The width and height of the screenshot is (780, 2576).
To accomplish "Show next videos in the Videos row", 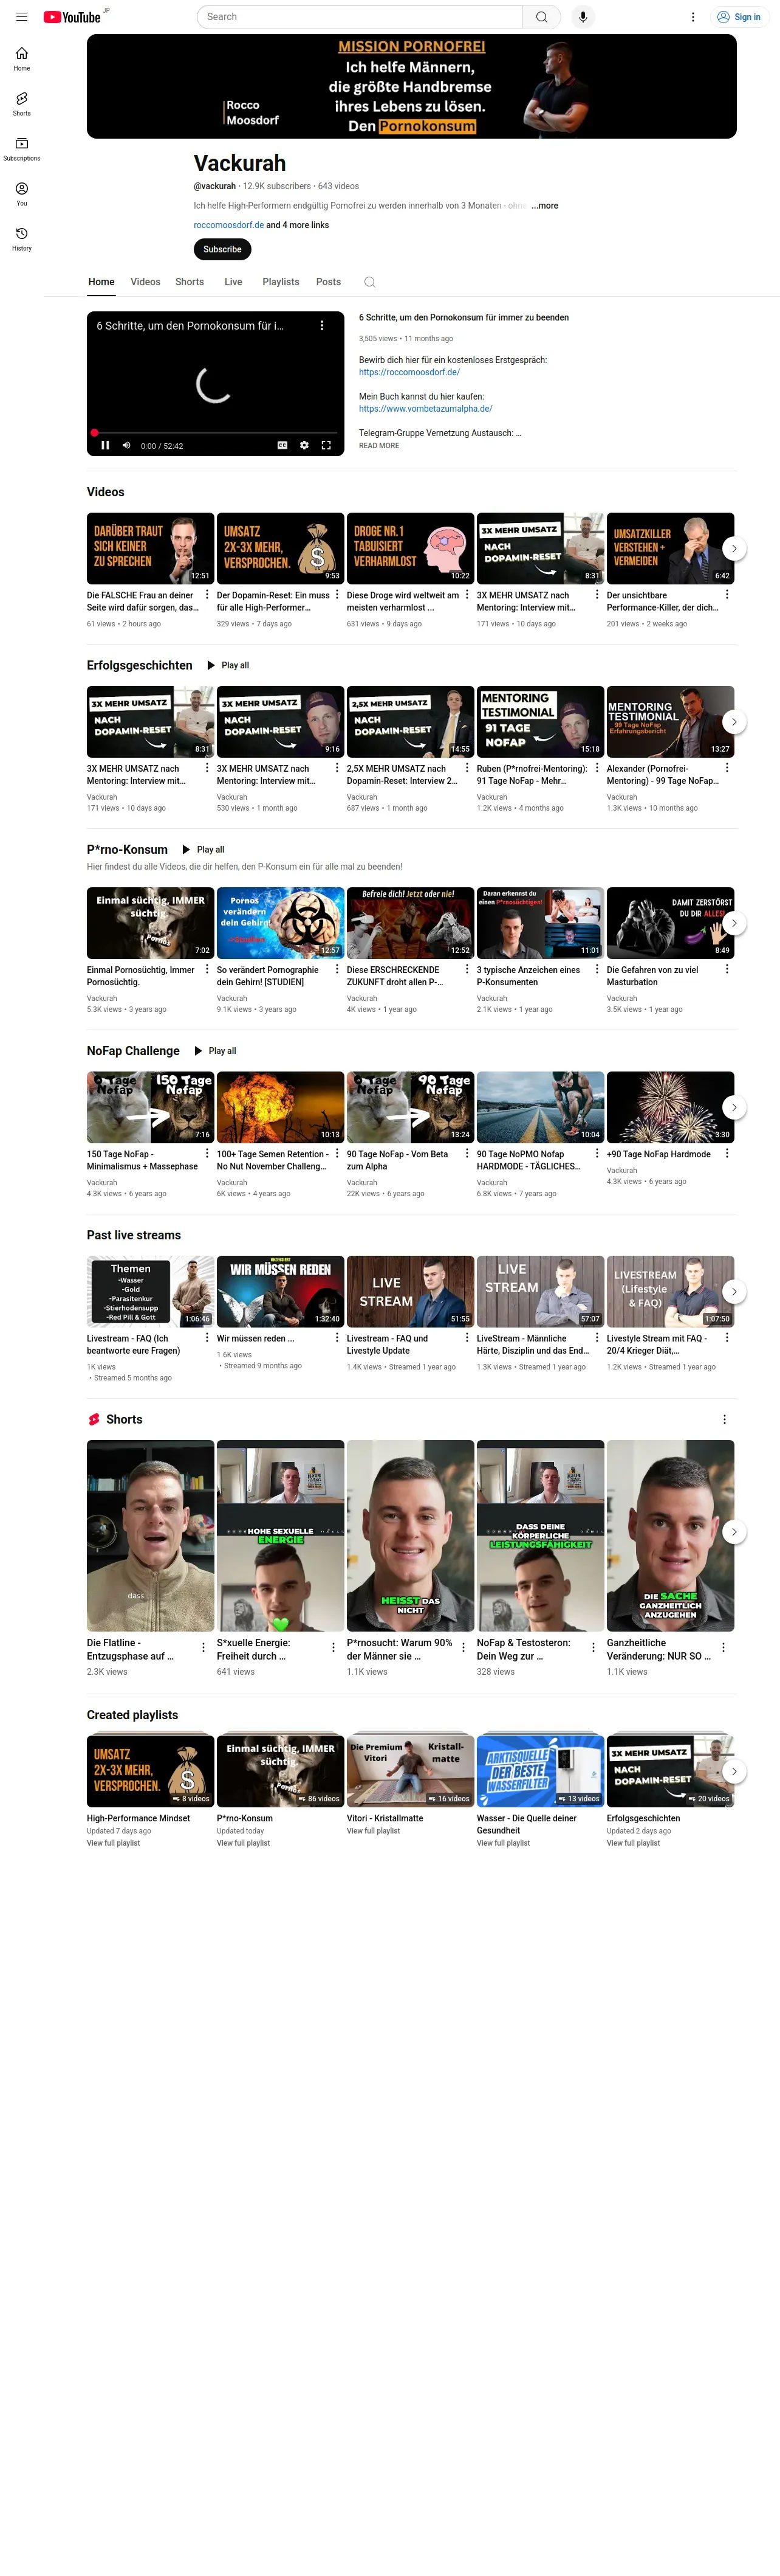I will click(x=734, y=549).
